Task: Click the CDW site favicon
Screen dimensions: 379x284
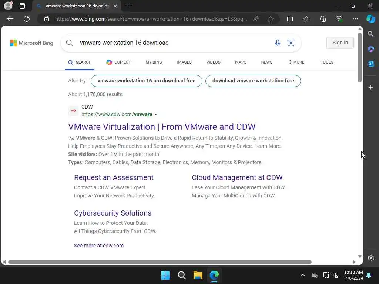Action: (73, 111)
